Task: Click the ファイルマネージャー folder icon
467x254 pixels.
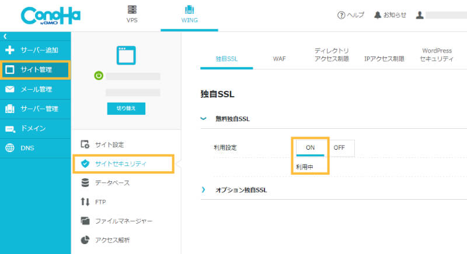Action: 85,221
